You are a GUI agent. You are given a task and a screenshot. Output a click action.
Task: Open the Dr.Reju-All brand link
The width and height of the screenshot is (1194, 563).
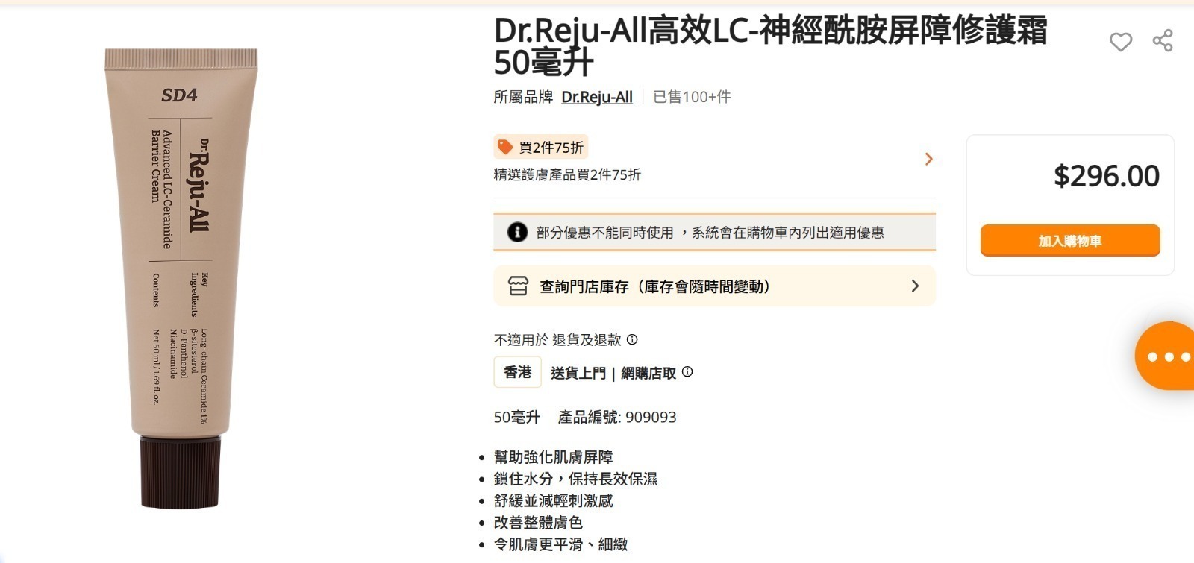point(597,97)
